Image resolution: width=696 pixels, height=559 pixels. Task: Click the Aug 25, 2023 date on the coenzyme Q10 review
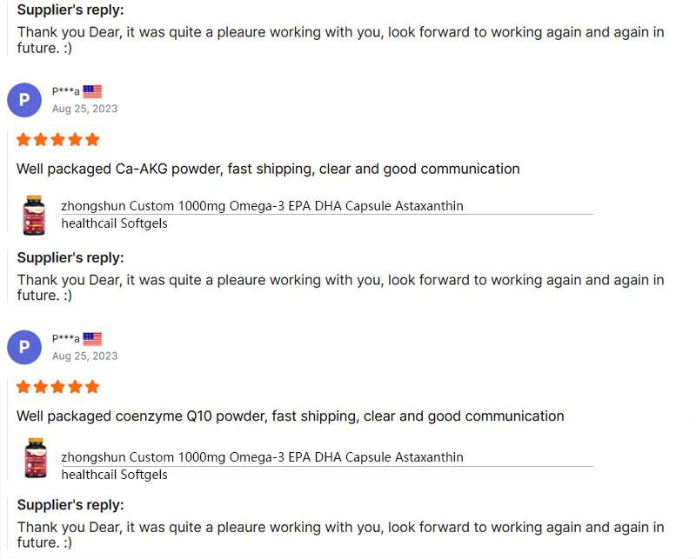(84, 356)
